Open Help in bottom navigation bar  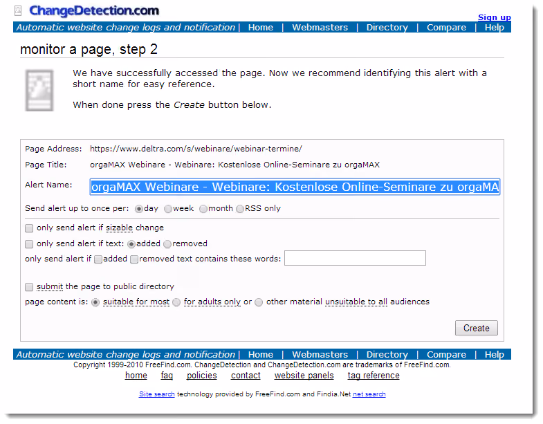tap(494, 354)
